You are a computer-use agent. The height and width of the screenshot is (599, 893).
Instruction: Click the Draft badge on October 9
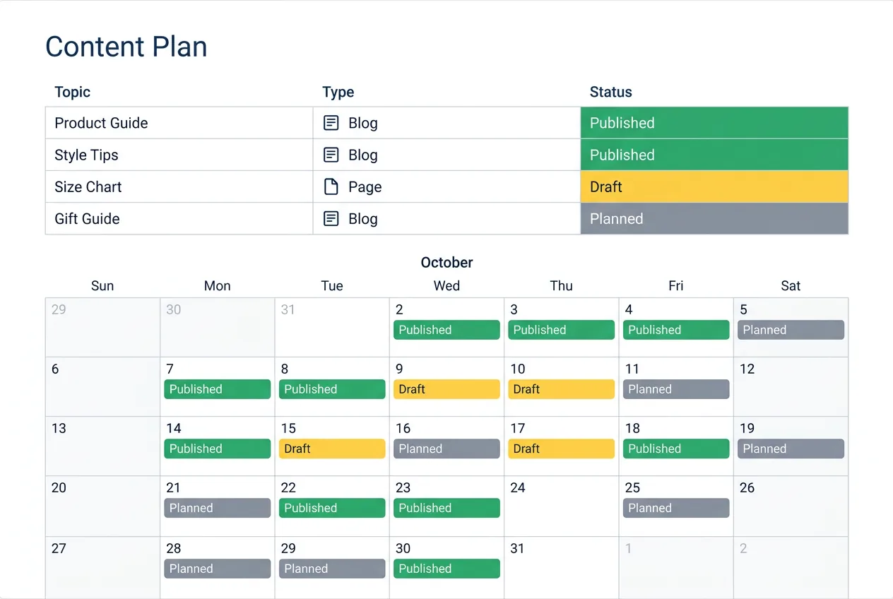(446, 389)
